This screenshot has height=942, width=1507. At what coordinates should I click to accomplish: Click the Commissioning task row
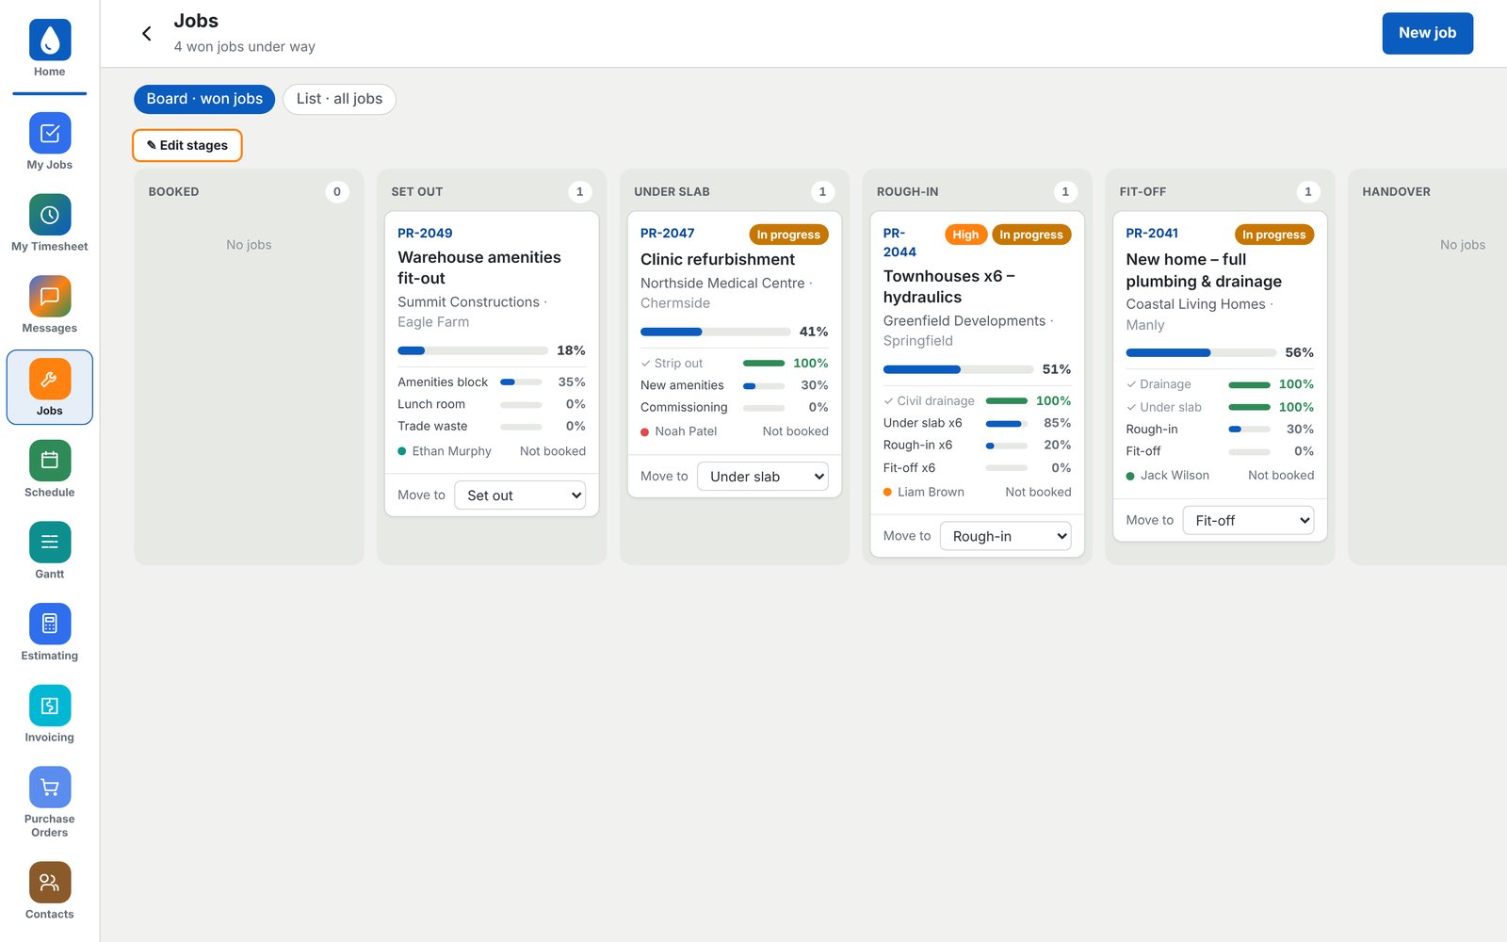click(x=735, y=407)
